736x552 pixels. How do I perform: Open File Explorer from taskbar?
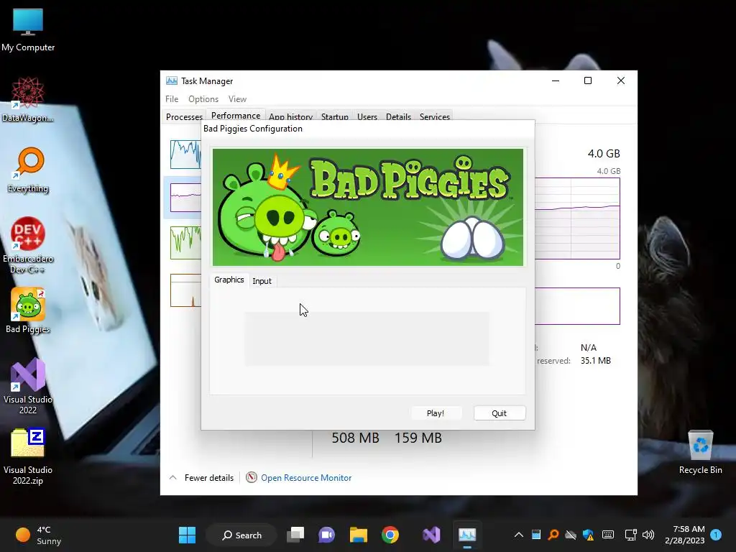[x=358, y=535]
